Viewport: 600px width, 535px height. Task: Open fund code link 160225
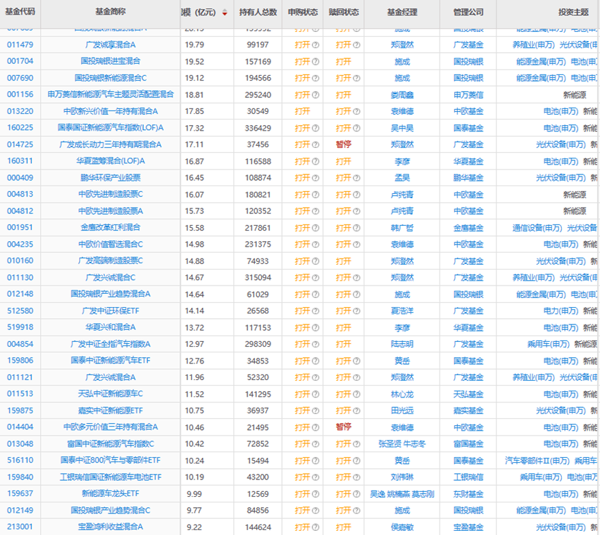[x=20, y=128]
